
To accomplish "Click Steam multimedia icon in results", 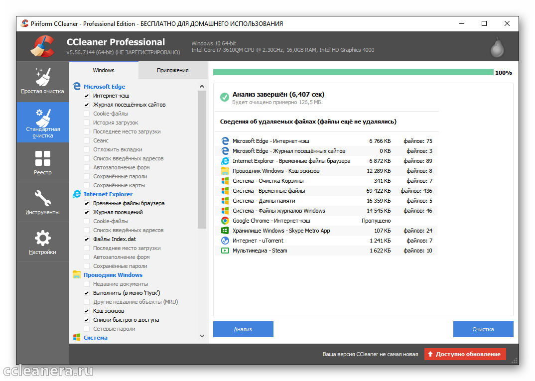I will 225,251.
